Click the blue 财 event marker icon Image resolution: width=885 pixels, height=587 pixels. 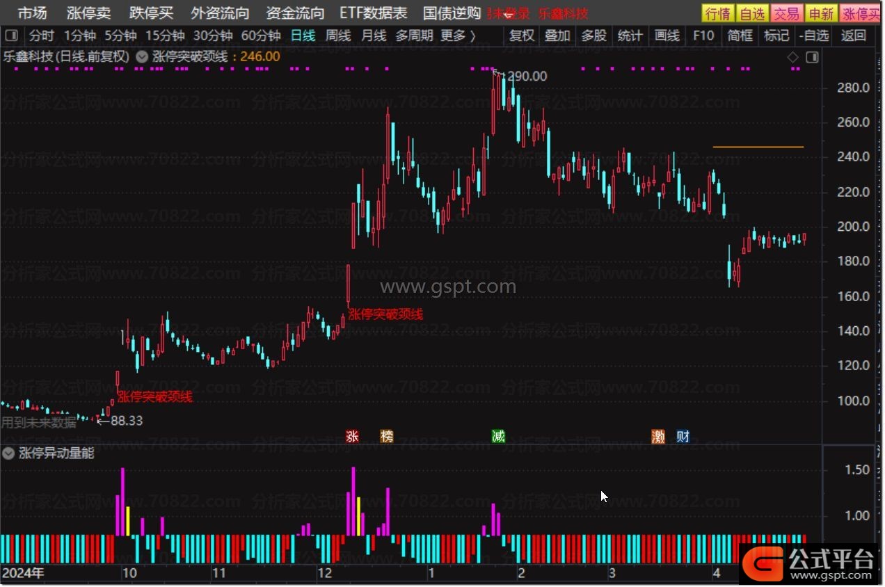coord(683,436)
